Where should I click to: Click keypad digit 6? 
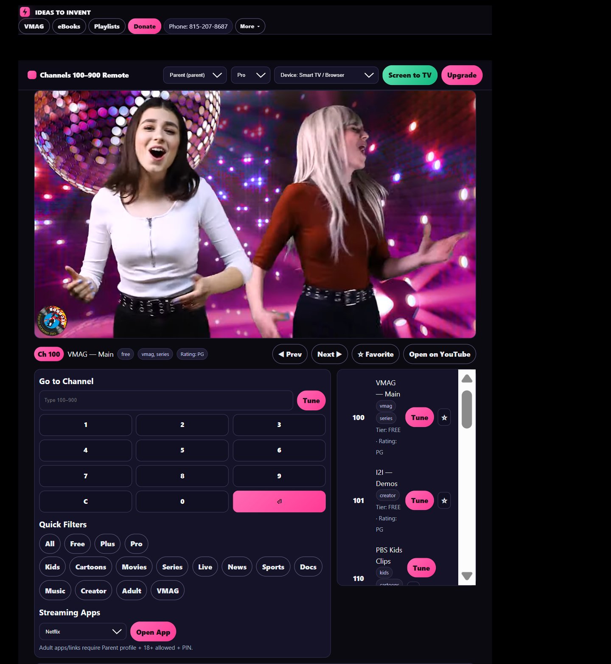[279, 450]
